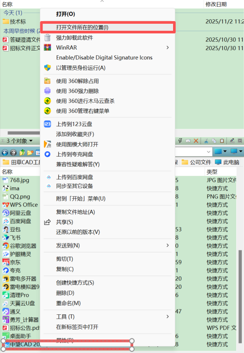Click the green icon beside 360管理右键菜单
The height and width of the screenshot is (353, 244).
[47, 111]
